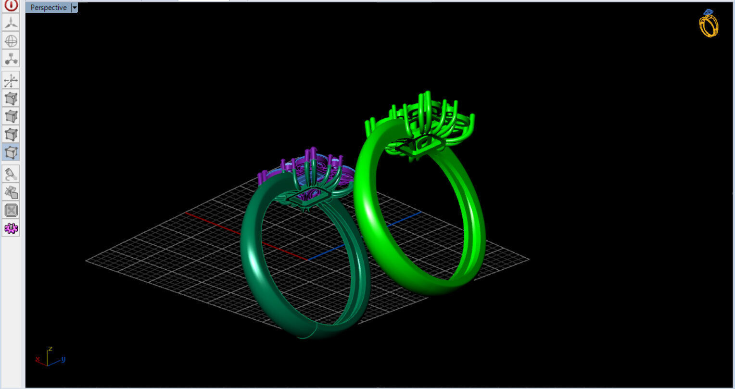Select the cube icon with white corner vertex

coord(11,99)
